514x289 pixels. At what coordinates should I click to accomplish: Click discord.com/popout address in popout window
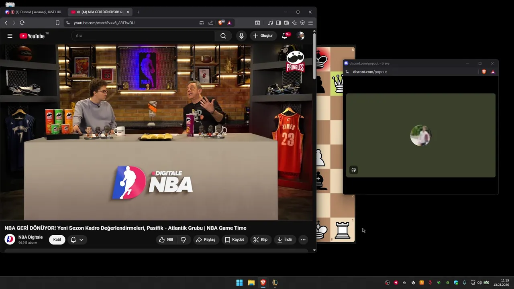(370, 72)
